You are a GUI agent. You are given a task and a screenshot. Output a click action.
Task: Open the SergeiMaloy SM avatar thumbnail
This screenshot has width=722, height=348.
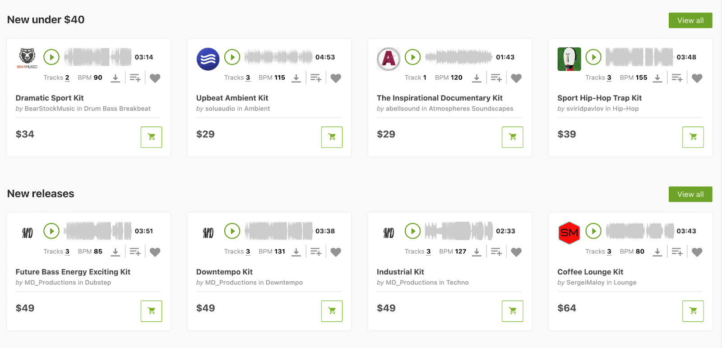pyautogui.click(x=569, y=233)
